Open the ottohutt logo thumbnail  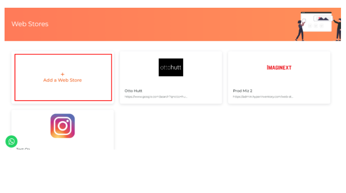[171, 67]
